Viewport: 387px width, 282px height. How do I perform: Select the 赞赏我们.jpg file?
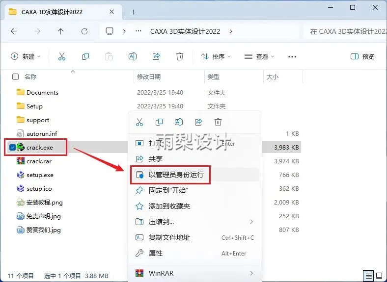tap(43, 230)
